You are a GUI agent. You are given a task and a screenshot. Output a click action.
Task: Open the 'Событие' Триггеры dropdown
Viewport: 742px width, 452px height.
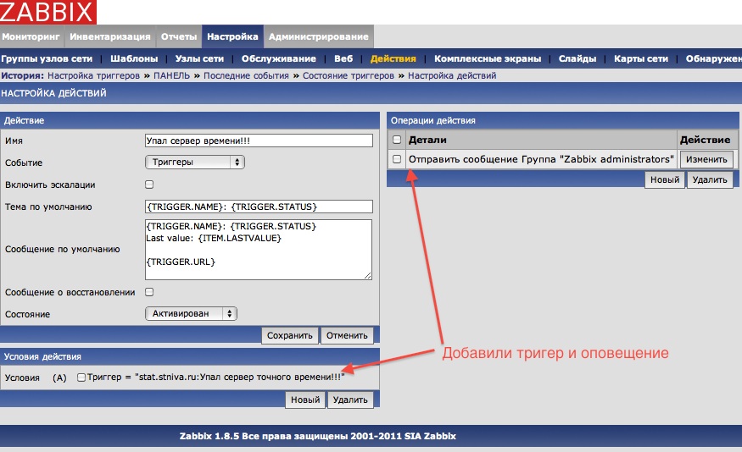[x=195, y=162]
